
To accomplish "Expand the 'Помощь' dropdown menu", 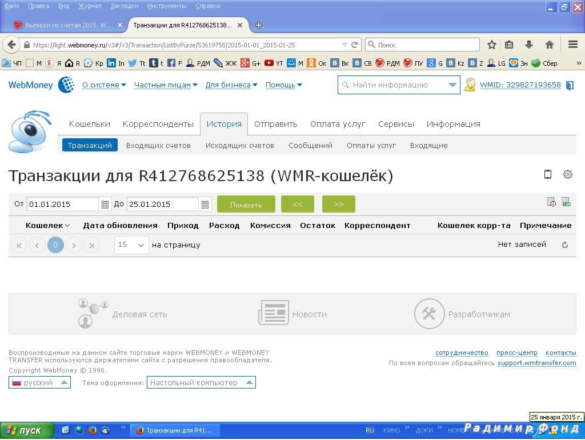I will tap(283, 85).
